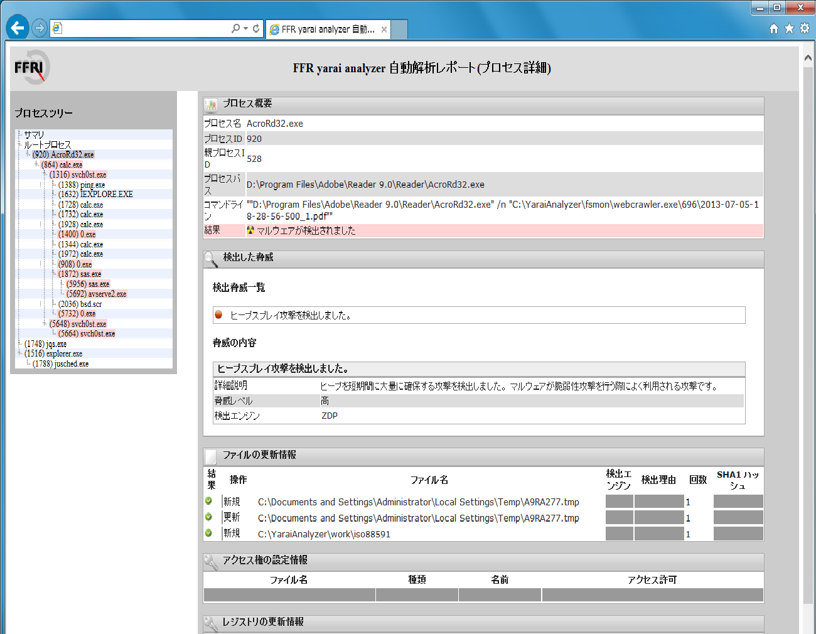Click the red threat bullet for heap spray detection
The height and width of the screenshot is (634, 816).
pyautogui.click(x=218, y=315)
